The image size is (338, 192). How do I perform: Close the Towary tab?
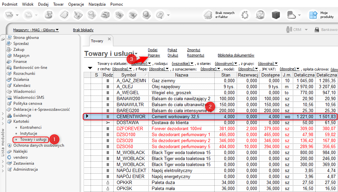(109, 39)
